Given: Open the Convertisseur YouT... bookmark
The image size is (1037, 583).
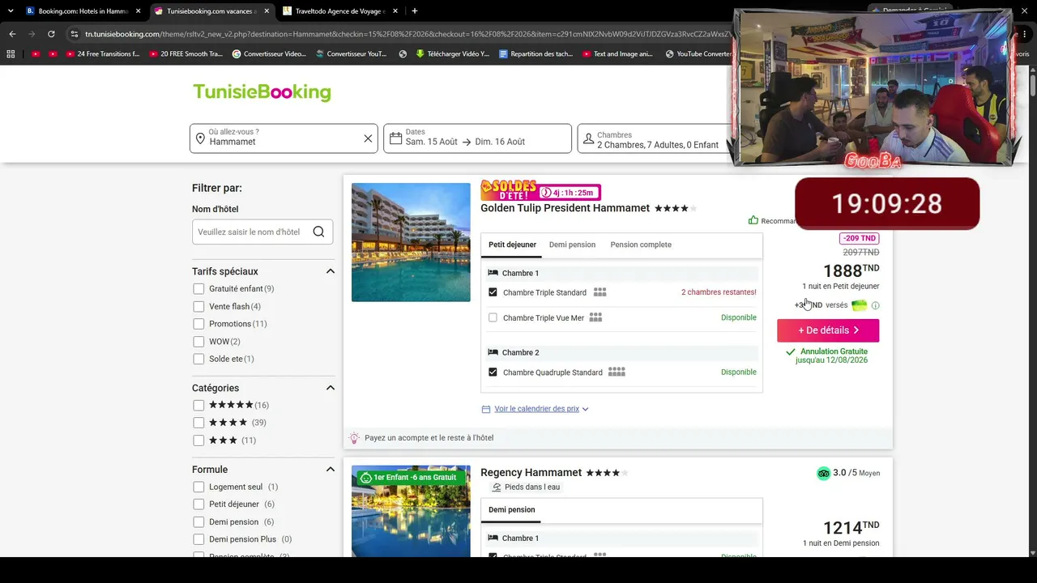Looking at the screenshot, I should 351,54.
